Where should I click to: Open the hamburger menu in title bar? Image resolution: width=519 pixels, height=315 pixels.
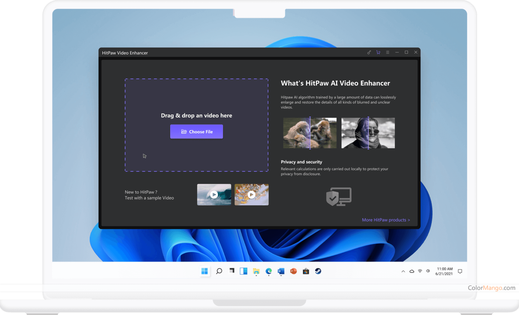coord(388,52)
